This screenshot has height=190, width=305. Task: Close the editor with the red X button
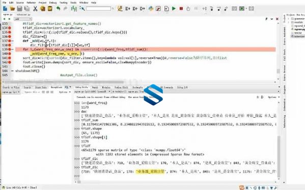coord(277,19)
